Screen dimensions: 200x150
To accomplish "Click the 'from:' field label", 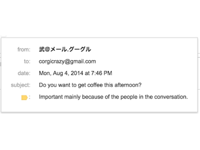I will [x=24, y=49].
